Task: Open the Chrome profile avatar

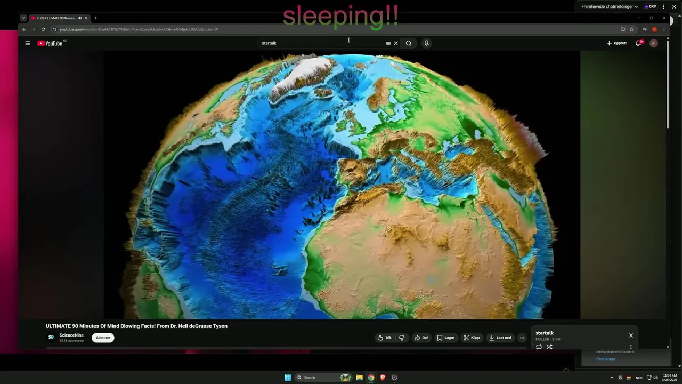Action: (654, 29)
